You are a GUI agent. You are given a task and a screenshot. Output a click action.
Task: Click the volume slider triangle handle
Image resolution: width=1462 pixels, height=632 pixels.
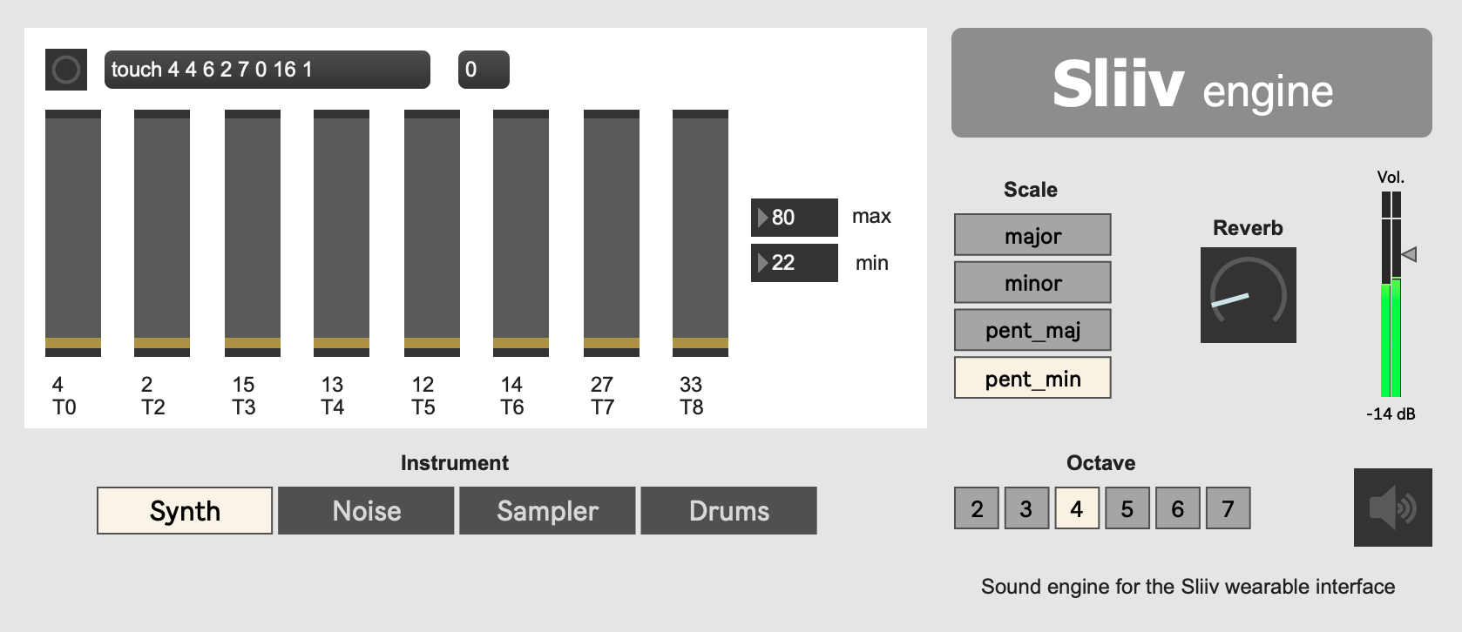[1409, 254]
